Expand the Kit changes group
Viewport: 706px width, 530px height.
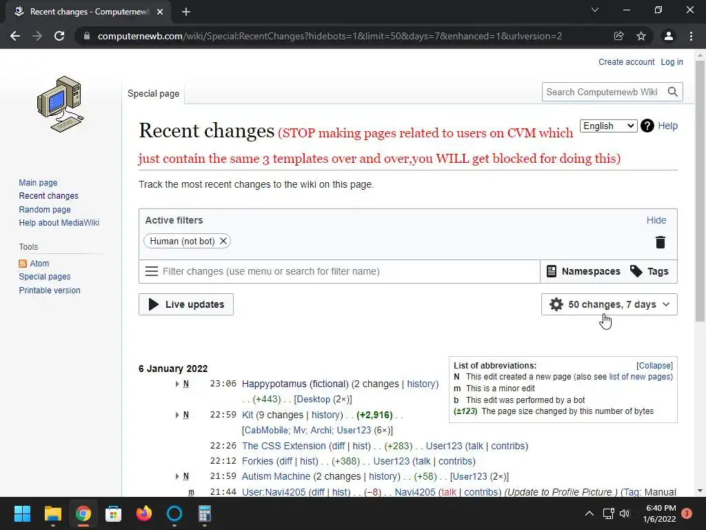click(177, 415)
